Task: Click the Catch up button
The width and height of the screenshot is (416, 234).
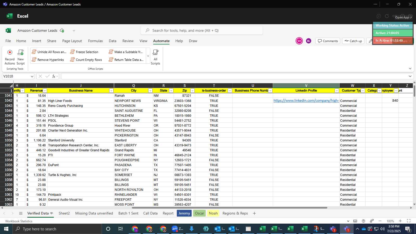Action: pyautogui.click(x=353, y=41)
